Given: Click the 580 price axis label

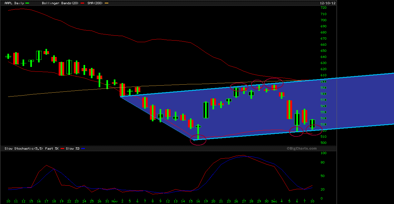Looking at the screenshot, I should point(323,94).
